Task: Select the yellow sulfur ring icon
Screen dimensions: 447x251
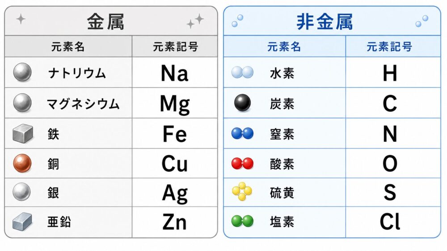Action: pyautogui.click(x=242, y=191)
